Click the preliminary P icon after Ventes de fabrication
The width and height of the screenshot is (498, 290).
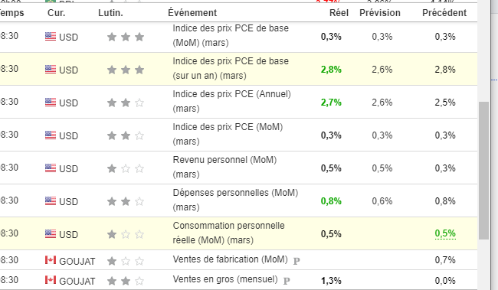pos(297,261)
